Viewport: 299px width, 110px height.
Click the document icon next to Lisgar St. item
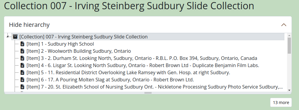pos(22,65)
